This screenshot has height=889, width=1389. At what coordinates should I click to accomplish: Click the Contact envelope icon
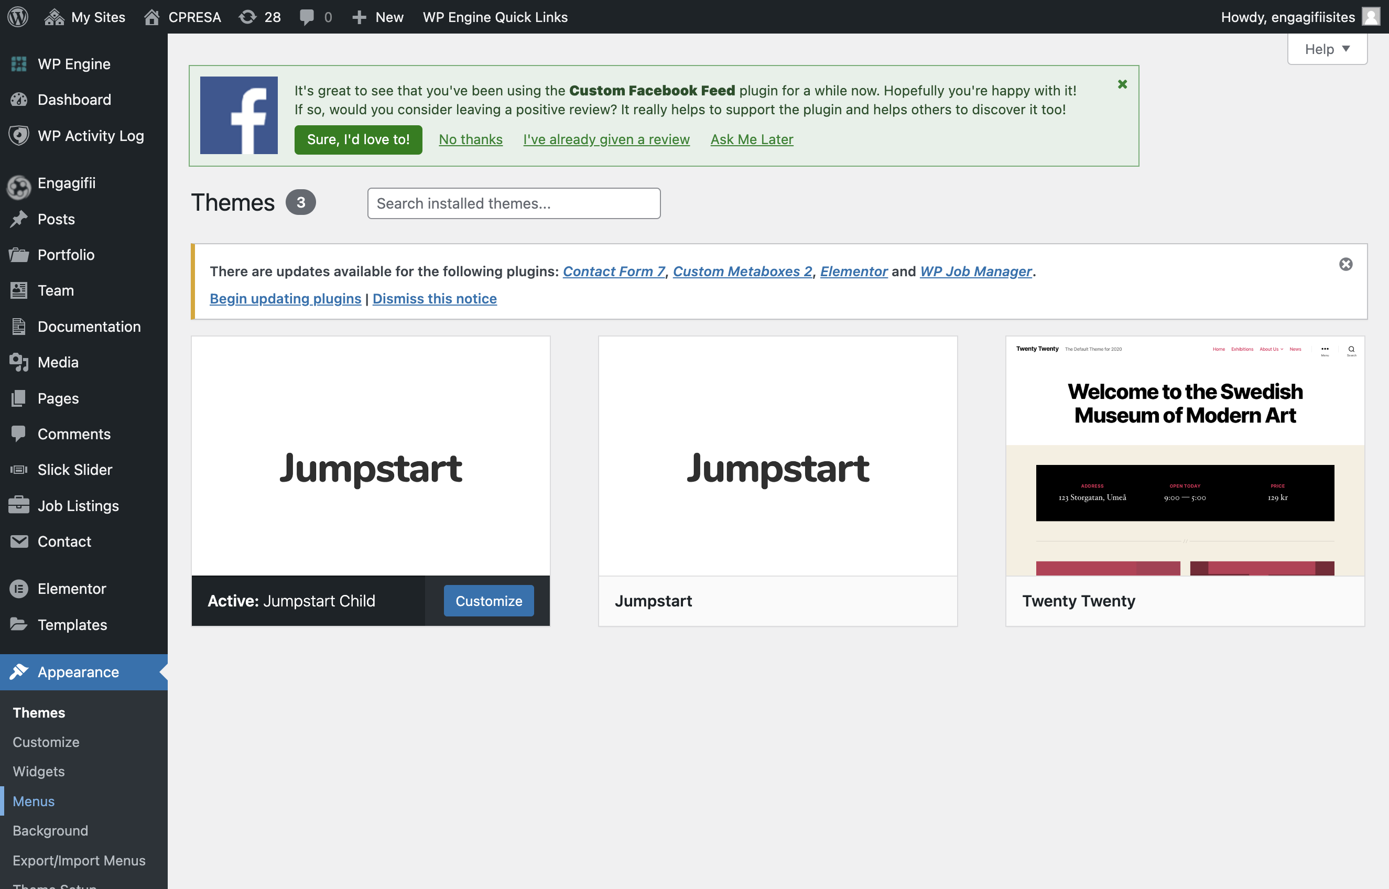click(19, 541)
